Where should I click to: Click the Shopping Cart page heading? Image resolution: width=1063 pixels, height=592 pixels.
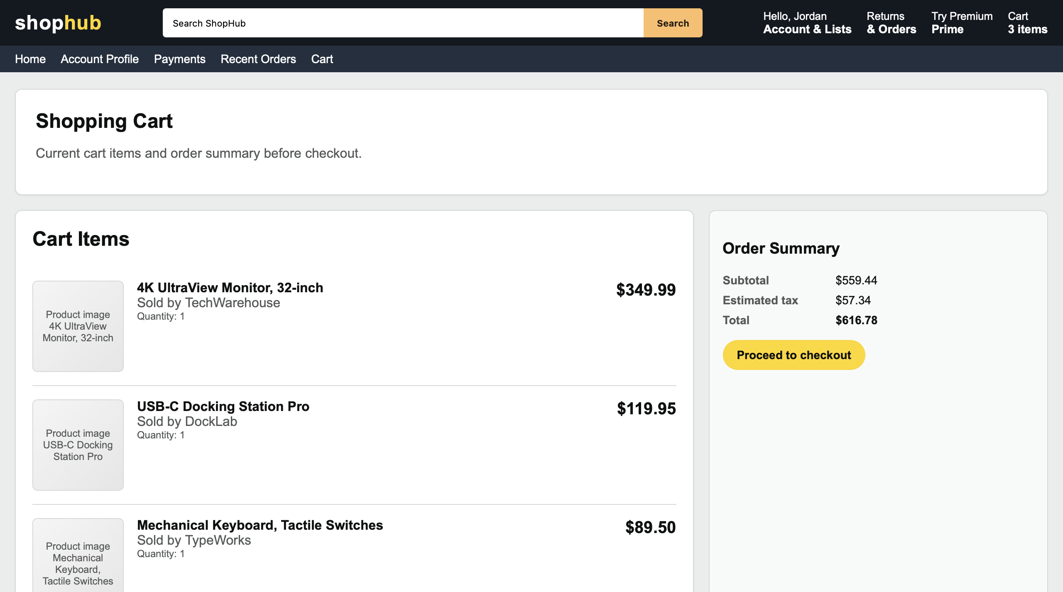point(104,121)
